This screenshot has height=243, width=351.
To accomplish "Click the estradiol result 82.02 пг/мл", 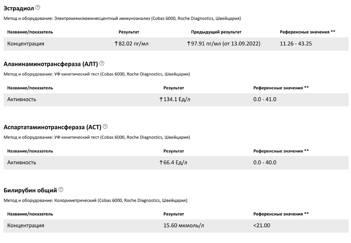I will 131,44.
